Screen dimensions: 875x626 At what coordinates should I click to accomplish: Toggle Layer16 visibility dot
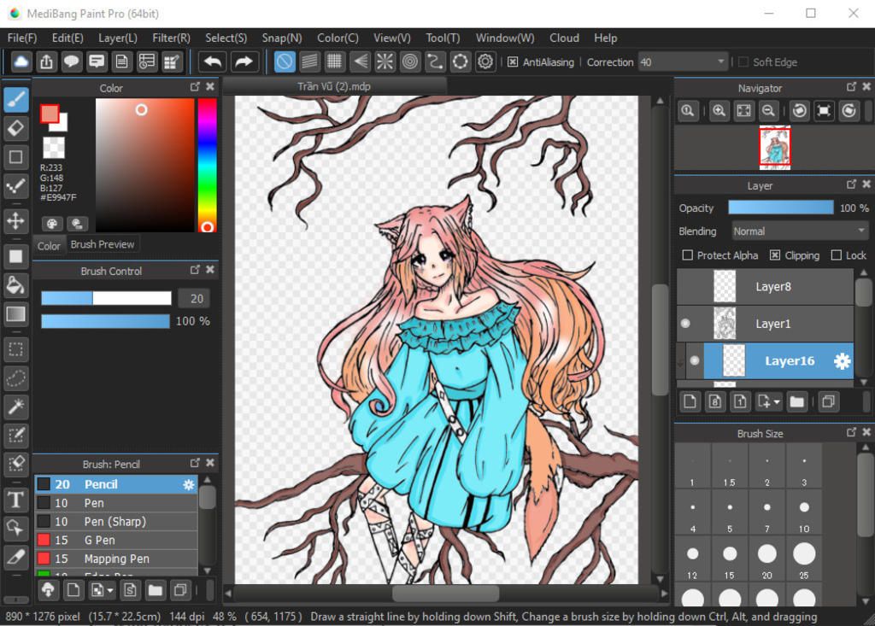tap(694, 360)
